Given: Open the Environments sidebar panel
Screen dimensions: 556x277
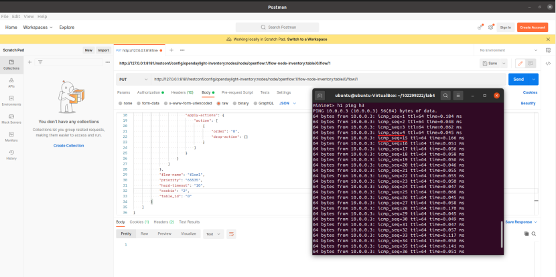Looking at the screenshot, I should coord(11,100).
